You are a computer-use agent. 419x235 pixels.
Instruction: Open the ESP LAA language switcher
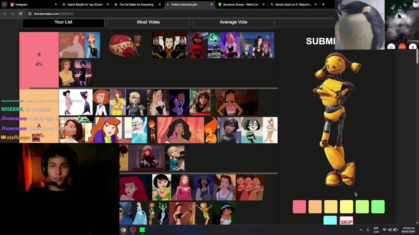(x=376, y=230)
